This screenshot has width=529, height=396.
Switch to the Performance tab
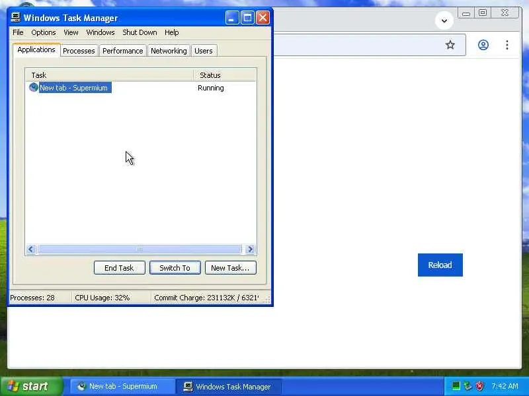[123, 51]
